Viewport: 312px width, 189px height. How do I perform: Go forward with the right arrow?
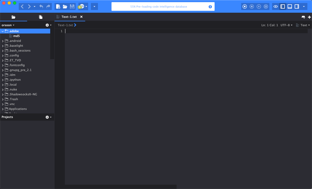[x=29, y=6]
